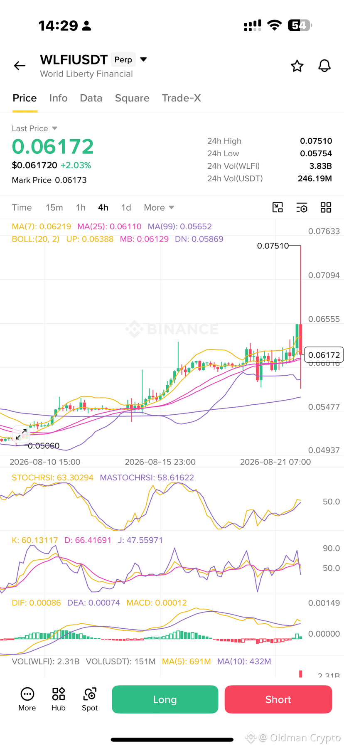Screen dimensions: 344x748
Task: Switch to the Info tab
Action: (58, 98)
